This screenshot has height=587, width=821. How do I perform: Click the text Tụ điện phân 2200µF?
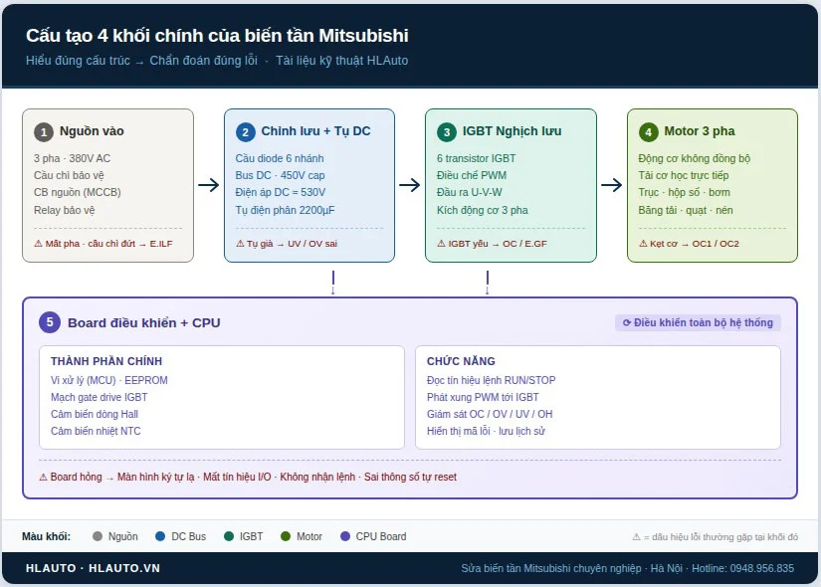click(285, 210)
